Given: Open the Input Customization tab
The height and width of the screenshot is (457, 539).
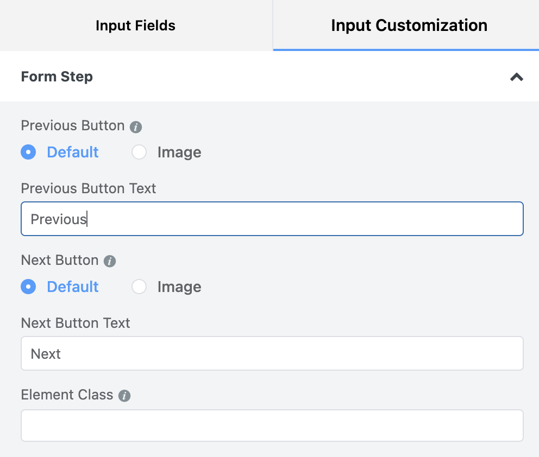Looking at the screenshot, I should pos(409,26).
